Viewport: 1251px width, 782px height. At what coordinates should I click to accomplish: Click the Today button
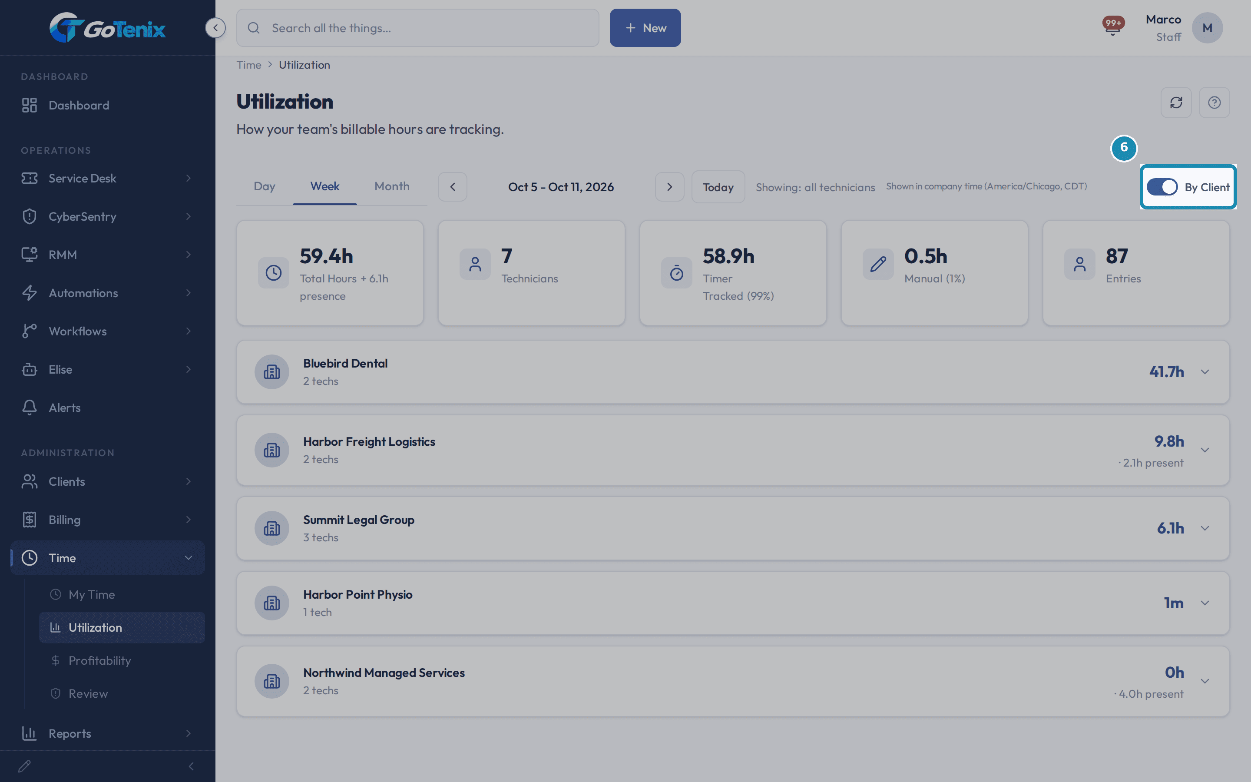coord(718,187)
